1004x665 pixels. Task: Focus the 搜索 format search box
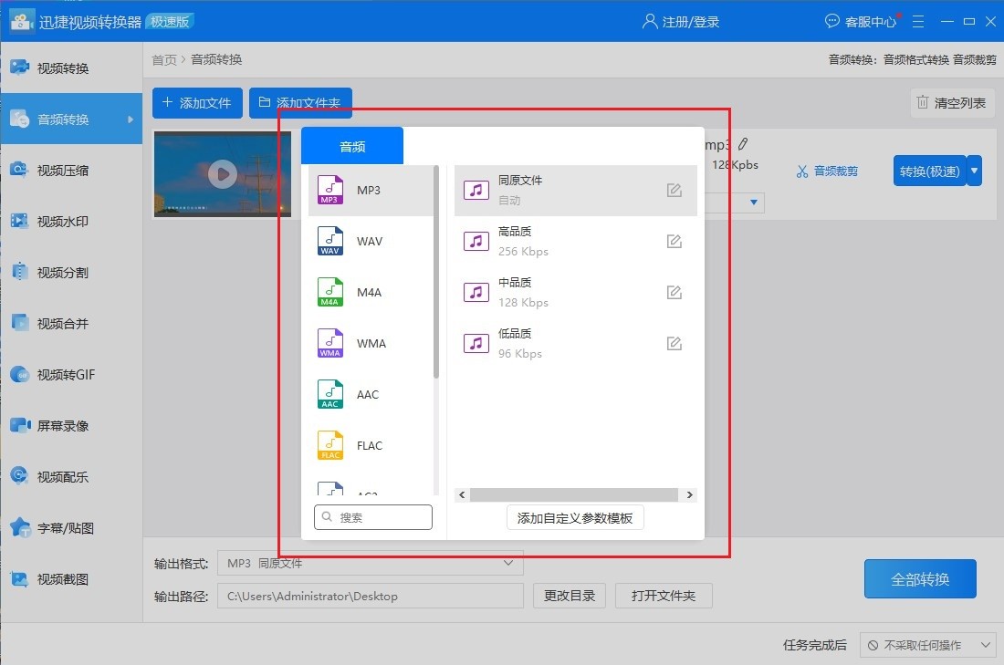point(373,517)
